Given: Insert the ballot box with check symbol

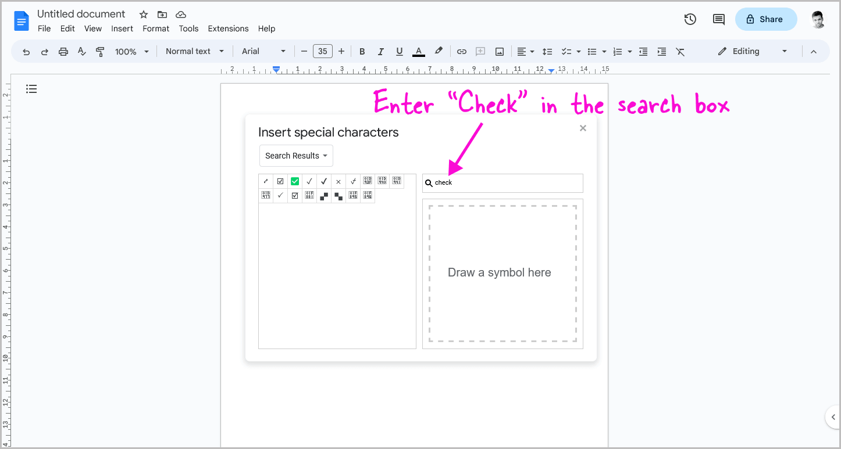Looking at the screenshot, I should tap(280, 181).
